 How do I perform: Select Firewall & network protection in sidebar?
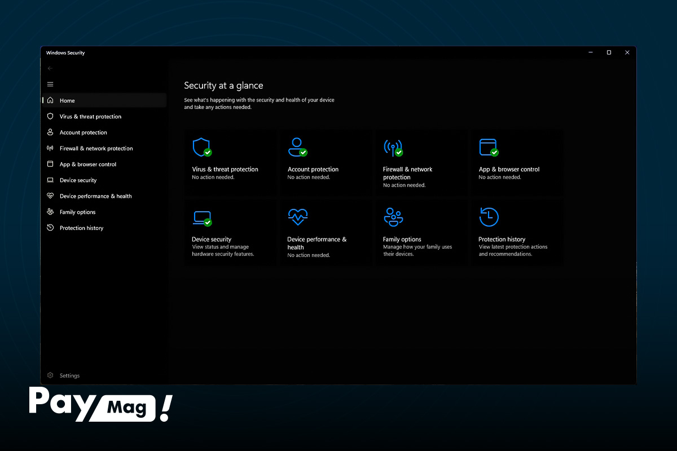tap(96, 149)
